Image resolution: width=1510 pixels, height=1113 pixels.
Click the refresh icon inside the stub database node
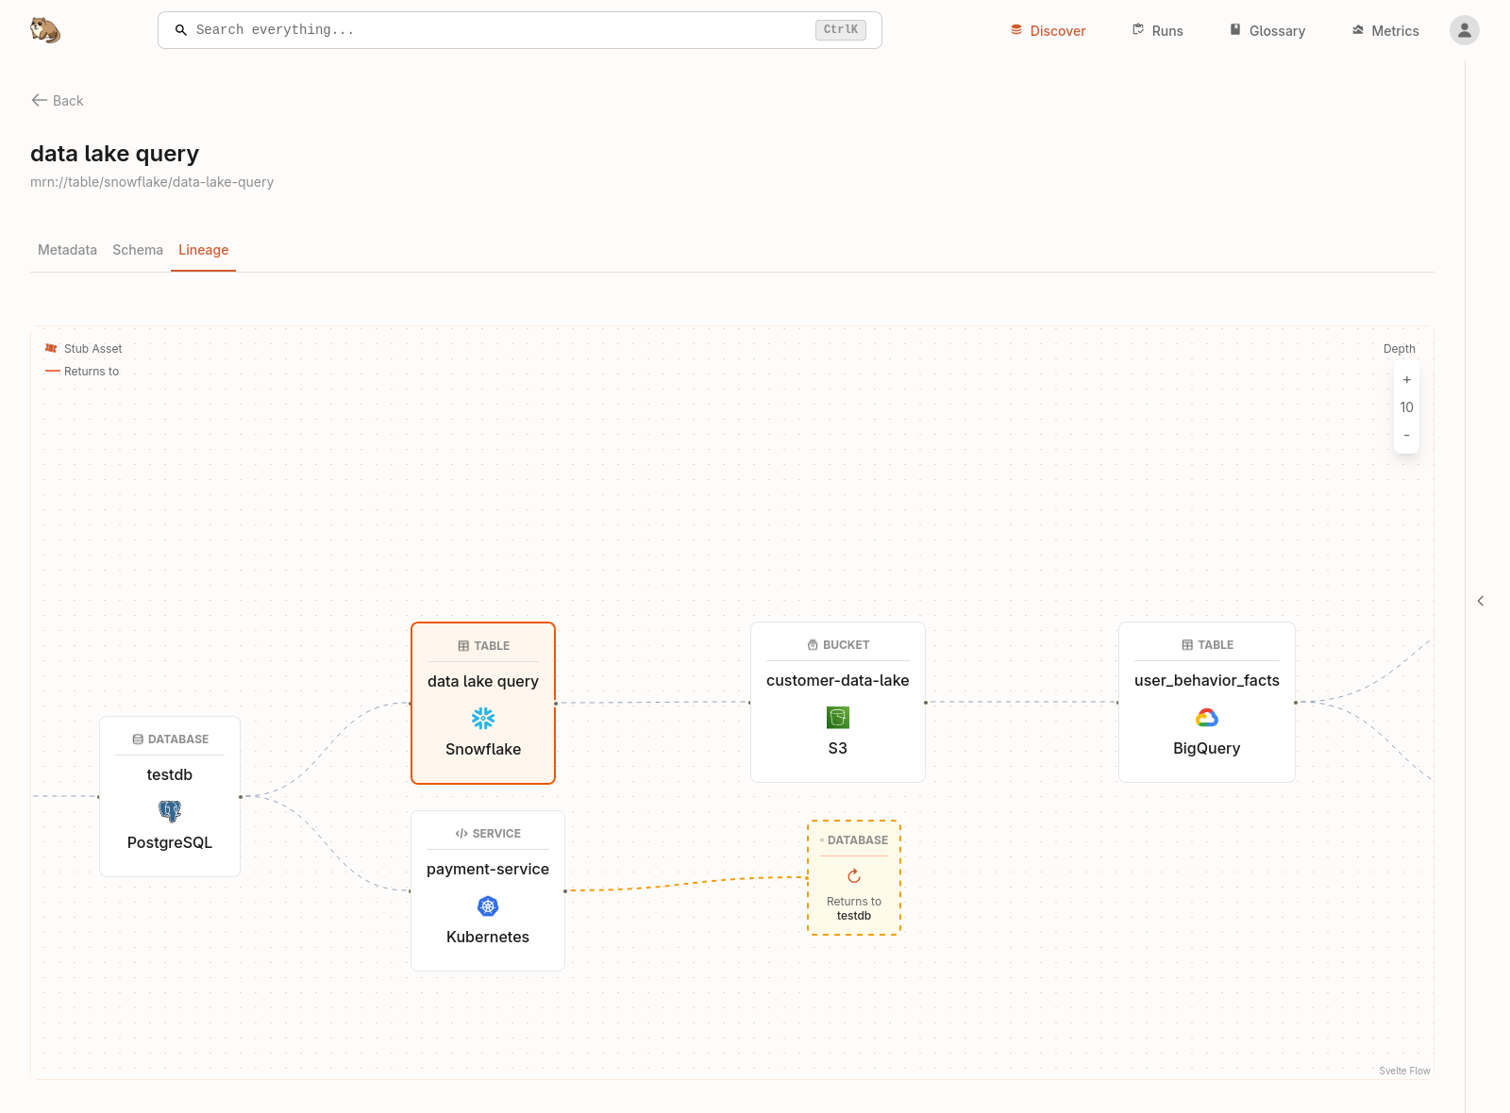click(x=854, y=875)
